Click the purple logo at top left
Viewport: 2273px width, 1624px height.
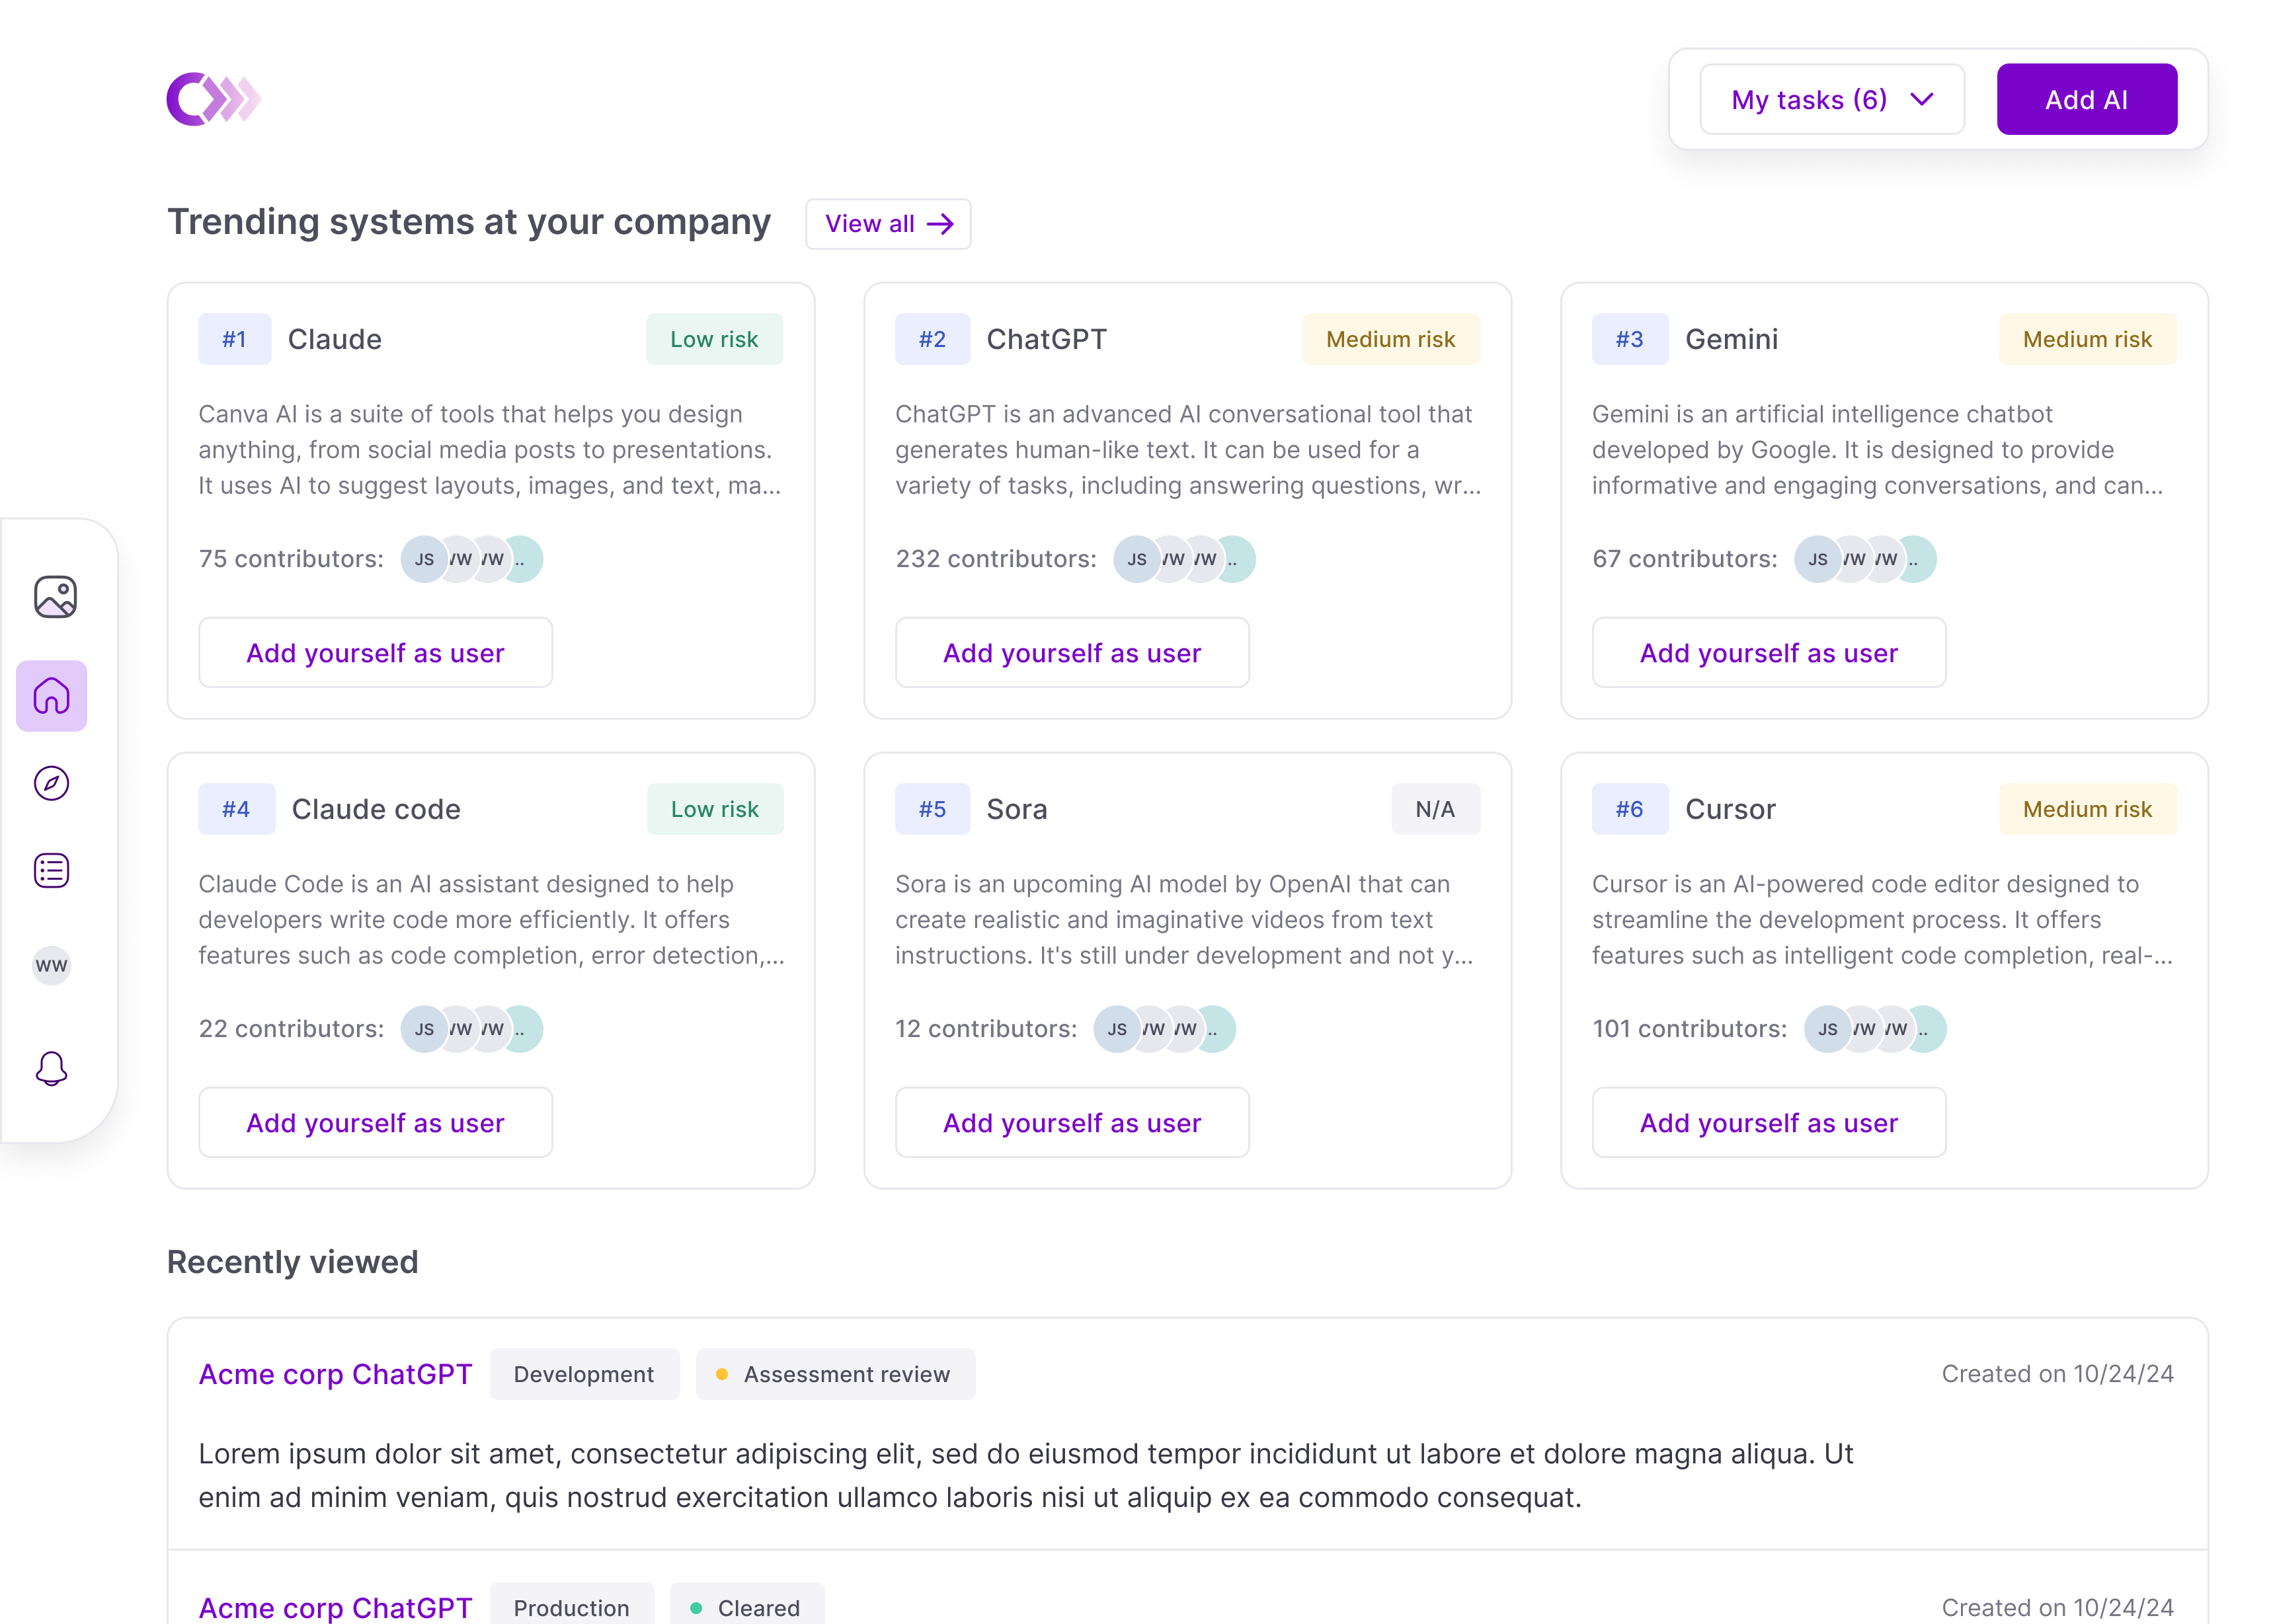pos(213,99)
